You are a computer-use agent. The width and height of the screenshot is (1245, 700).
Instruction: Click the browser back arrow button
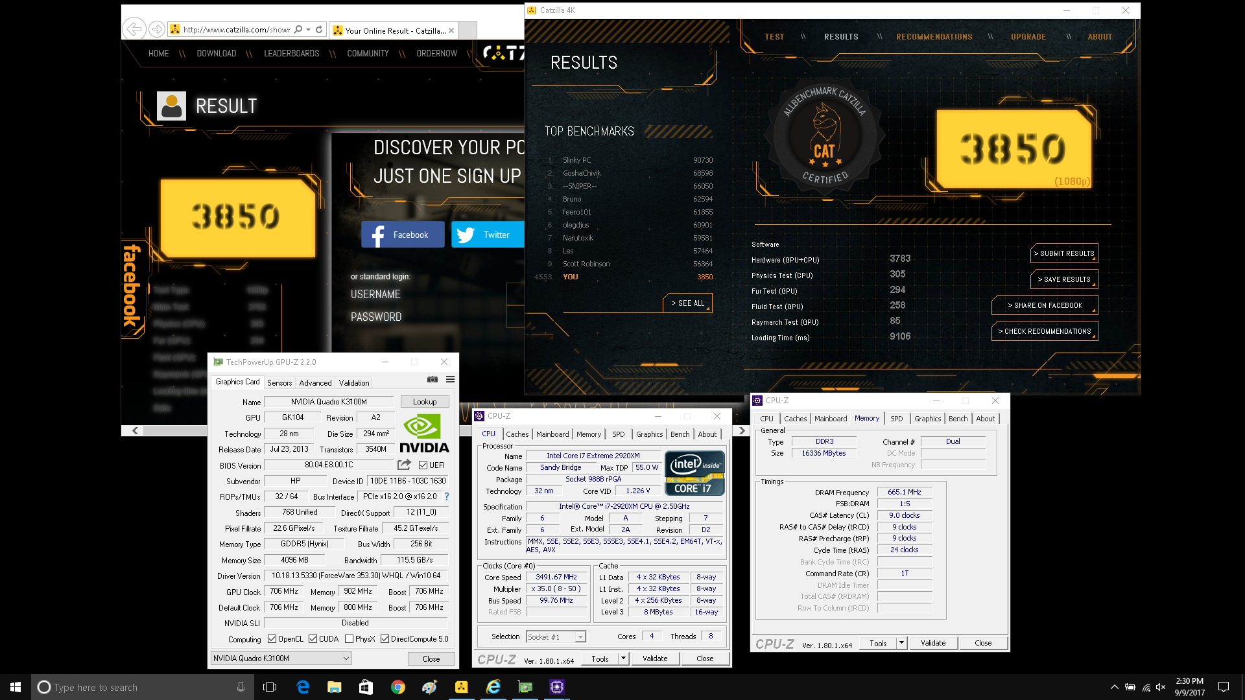coord(134,29)
